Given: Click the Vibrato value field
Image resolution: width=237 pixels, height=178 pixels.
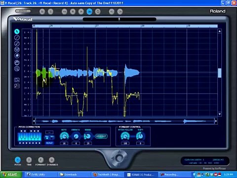Looking at the screenshot, I should (76, 143).
